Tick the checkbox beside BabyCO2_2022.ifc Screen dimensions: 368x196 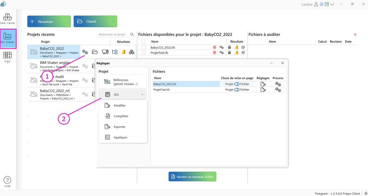[x=144, y=47]
